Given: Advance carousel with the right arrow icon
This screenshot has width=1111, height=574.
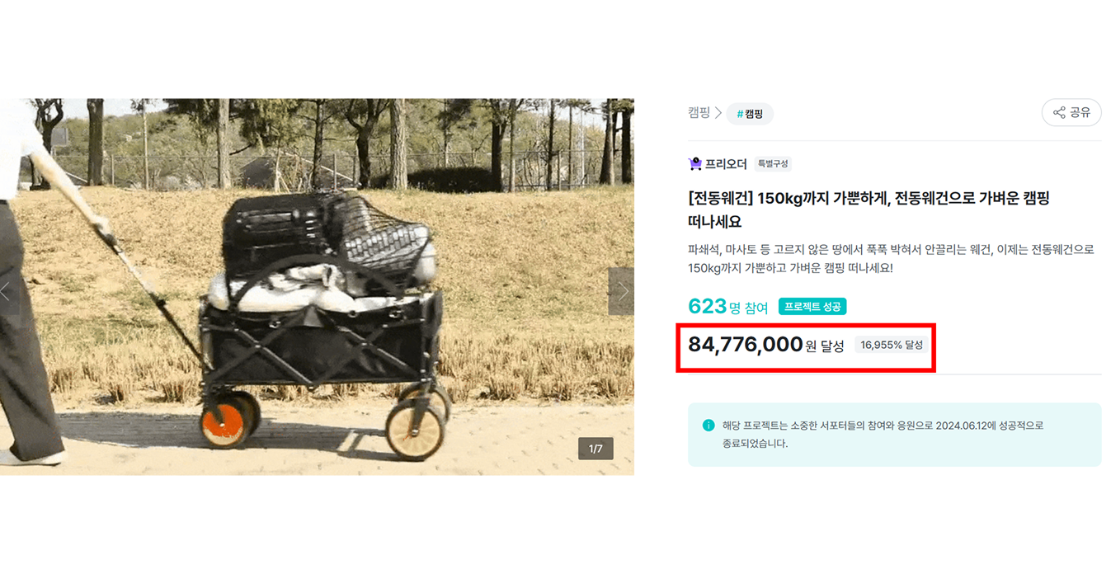Looking at the screenshot, I should [624, 290].
